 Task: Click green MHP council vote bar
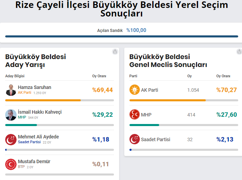coord(144,125)
